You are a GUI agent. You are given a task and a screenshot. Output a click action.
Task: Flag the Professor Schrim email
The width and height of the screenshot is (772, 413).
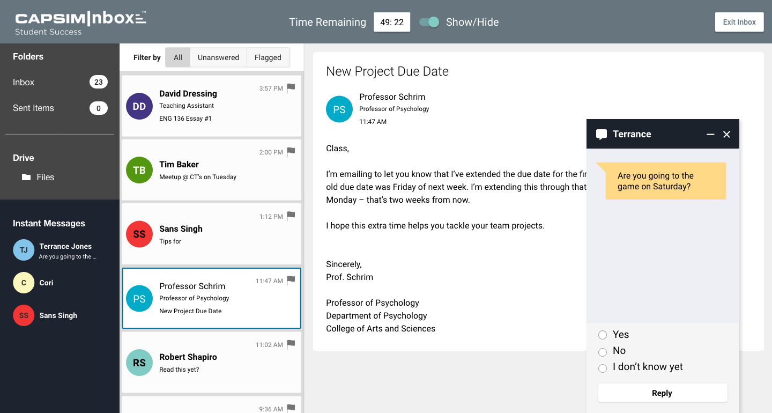pyautogui.click(x=291, y=280)
